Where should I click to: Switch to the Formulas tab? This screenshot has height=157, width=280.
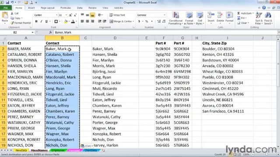[66, 8]
